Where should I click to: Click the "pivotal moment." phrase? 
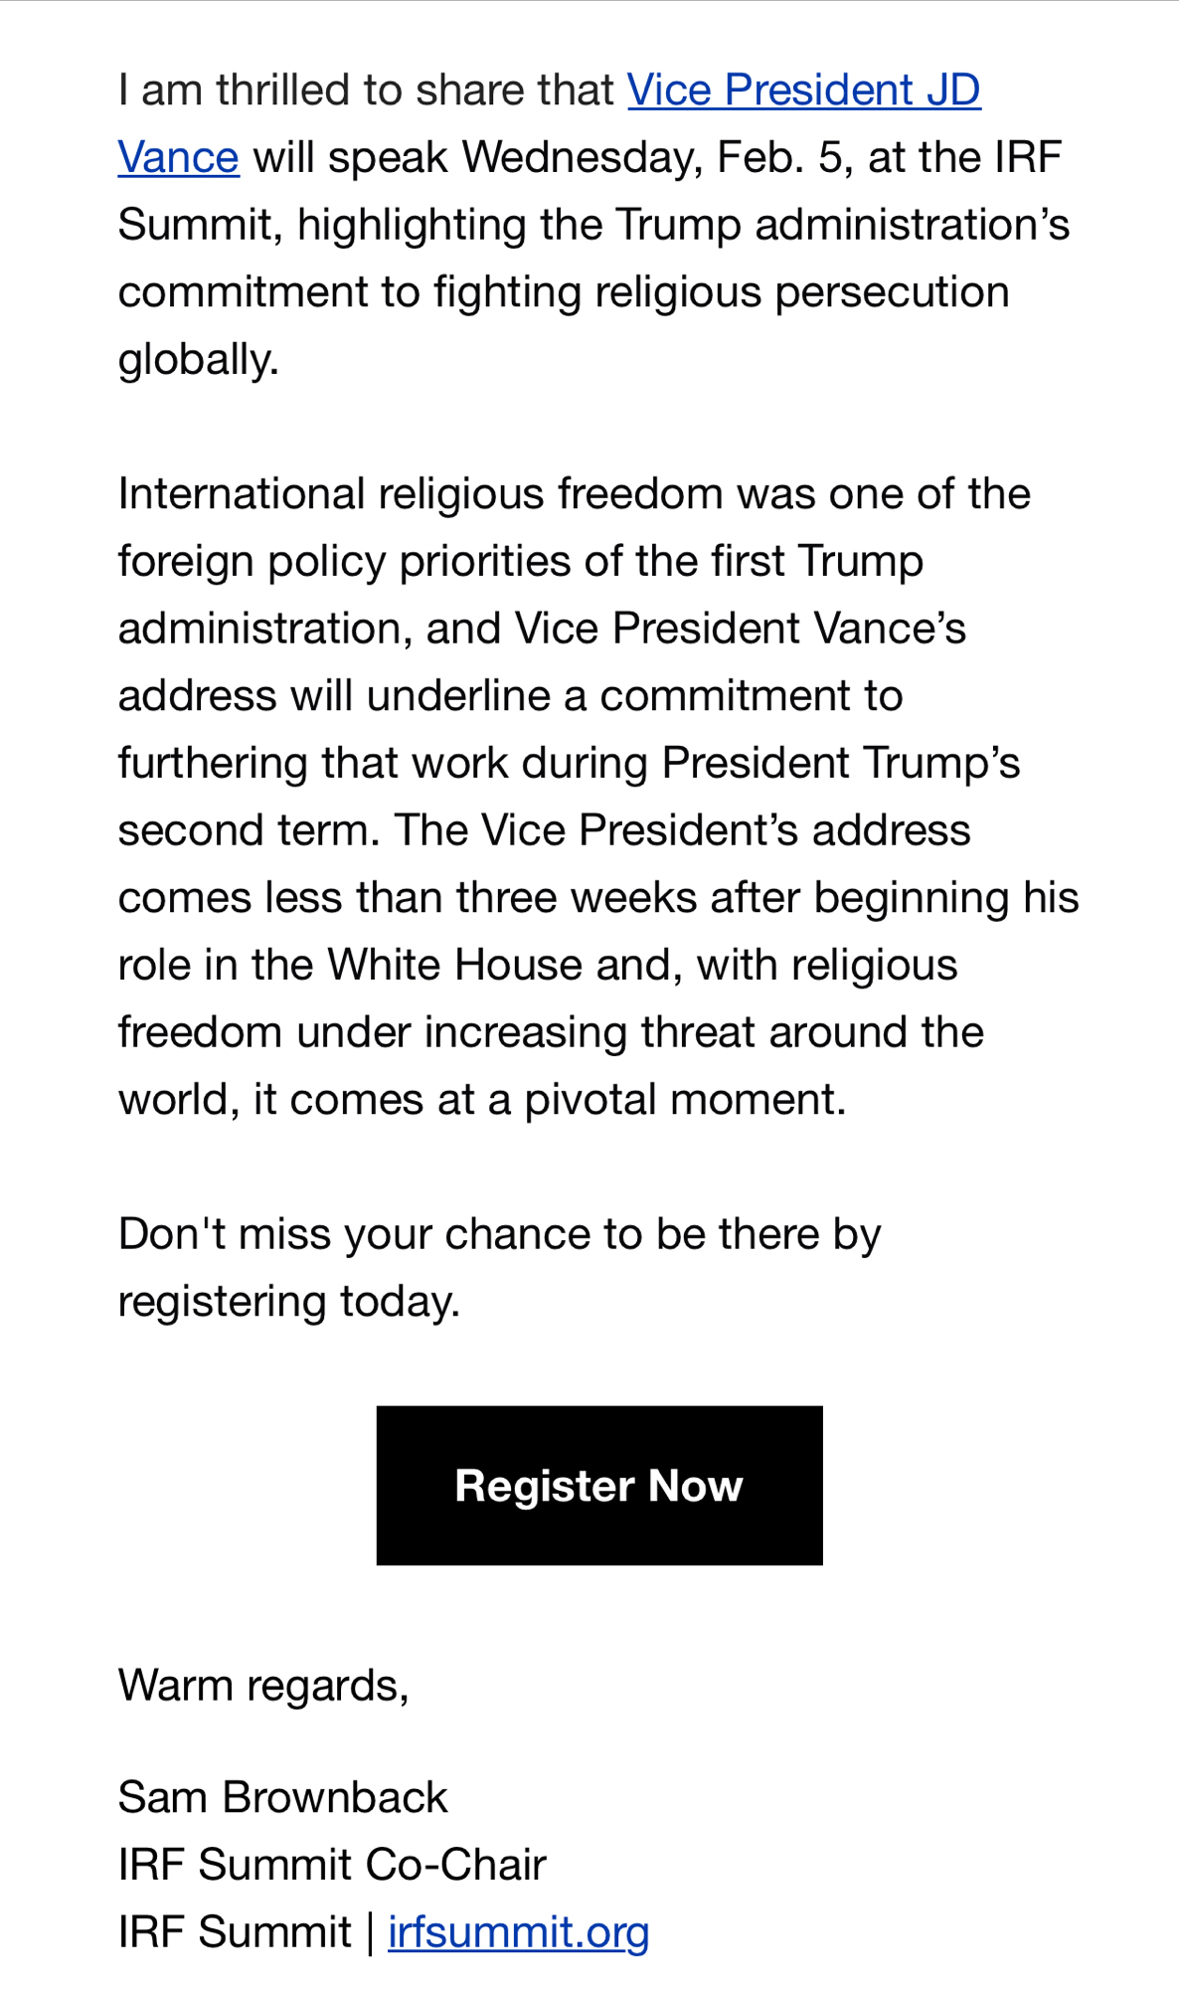(x=685, y=1099)
